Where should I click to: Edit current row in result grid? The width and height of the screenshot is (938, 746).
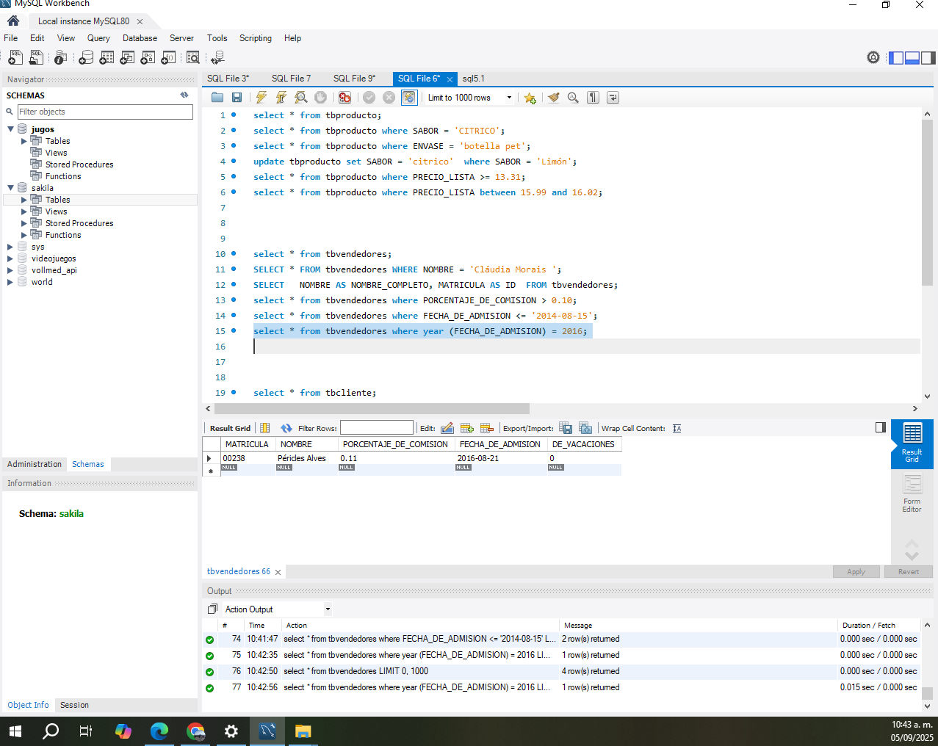point(447,428)
